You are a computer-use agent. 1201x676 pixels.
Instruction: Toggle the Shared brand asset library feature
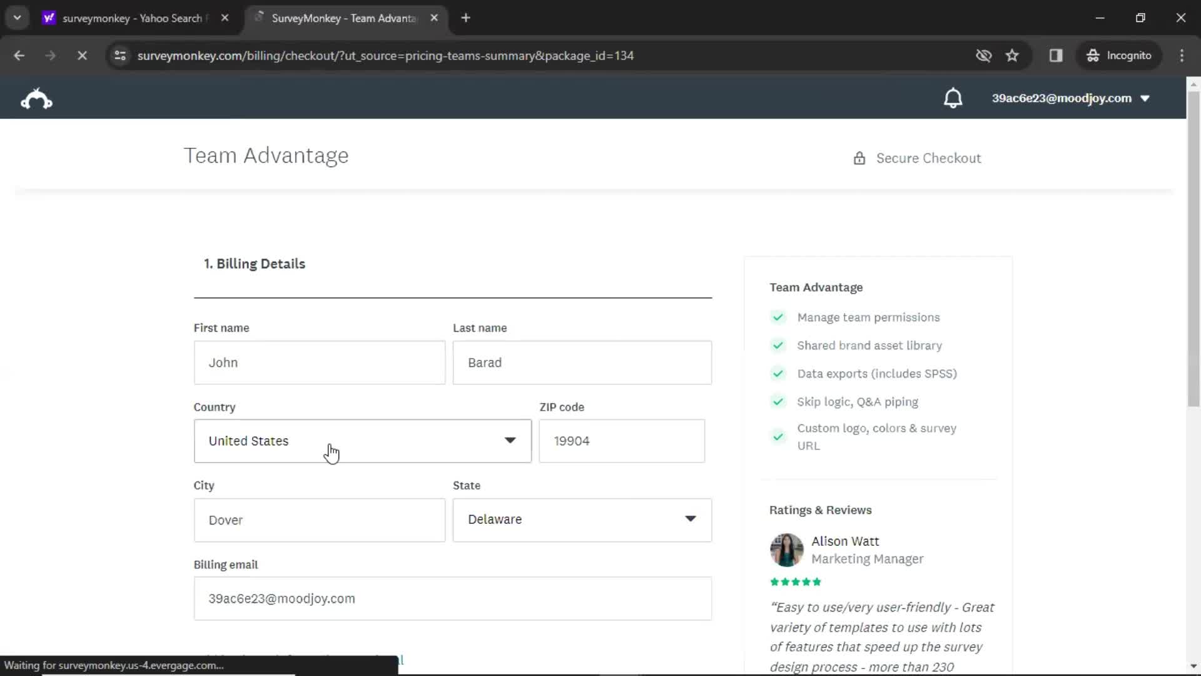click(778, 345)
